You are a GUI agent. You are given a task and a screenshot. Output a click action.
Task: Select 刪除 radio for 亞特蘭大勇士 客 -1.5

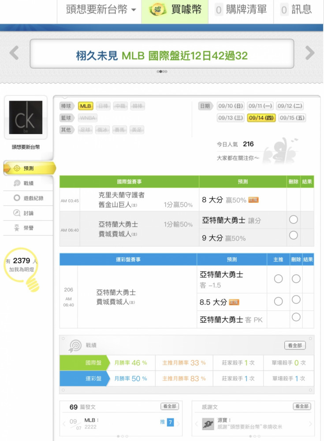point(296,279)
